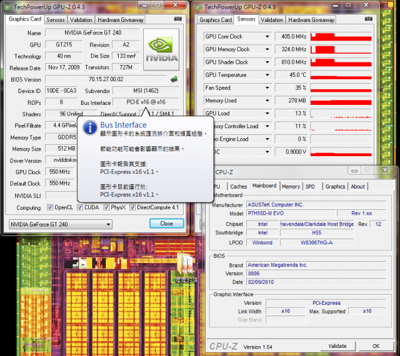
Task: Switch to Graphics Card tab in right GPU-Z window
Action: 216,20
